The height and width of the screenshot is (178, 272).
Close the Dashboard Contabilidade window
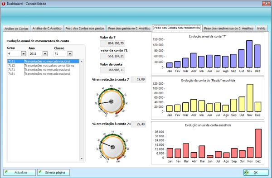point(266,4)
